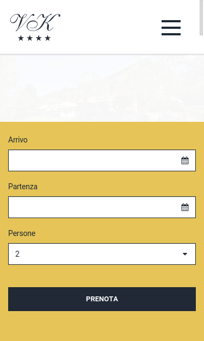Viewport: 204px width, 341px height.
Task: Click the yellow booking panel below PRENOTA
Action: [102, 326]
